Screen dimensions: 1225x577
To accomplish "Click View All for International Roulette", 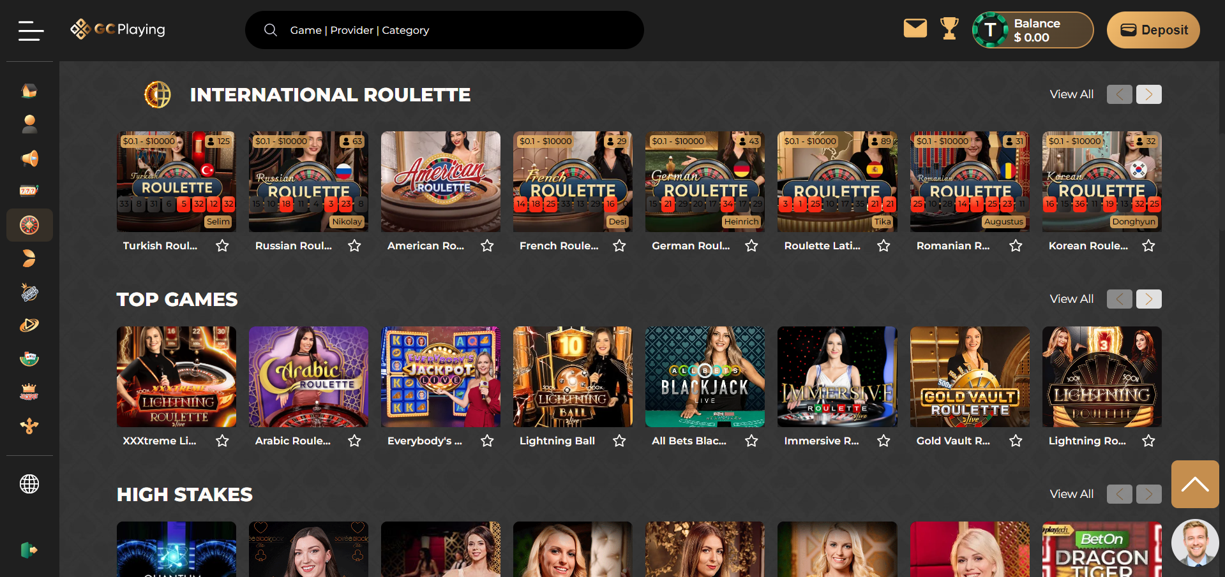I will [x=1072, y=94].
